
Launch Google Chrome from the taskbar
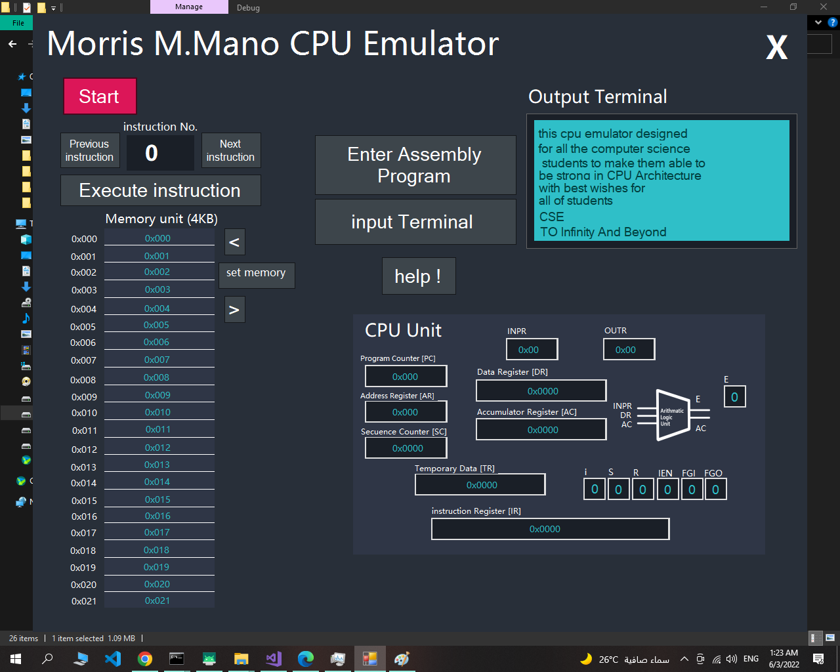(145, 658)
